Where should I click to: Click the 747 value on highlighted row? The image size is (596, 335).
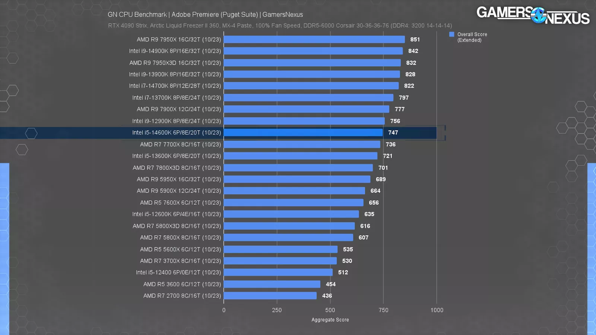pyautogui.click(x=393, y=133)
